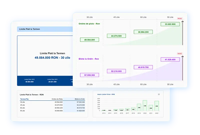Click the Termen/Tip column header
200x135 pixels.
25,99
